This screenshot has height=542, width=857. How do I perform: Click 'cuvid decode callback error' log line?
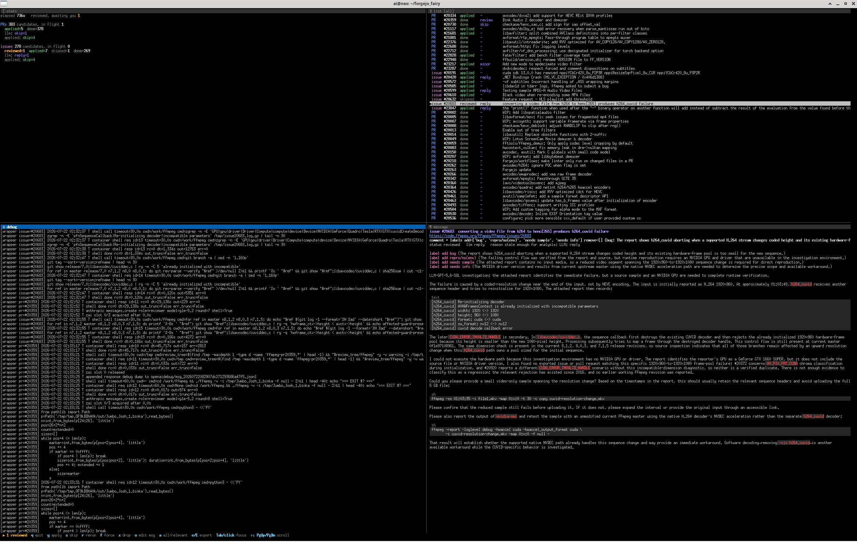point(472,329)
